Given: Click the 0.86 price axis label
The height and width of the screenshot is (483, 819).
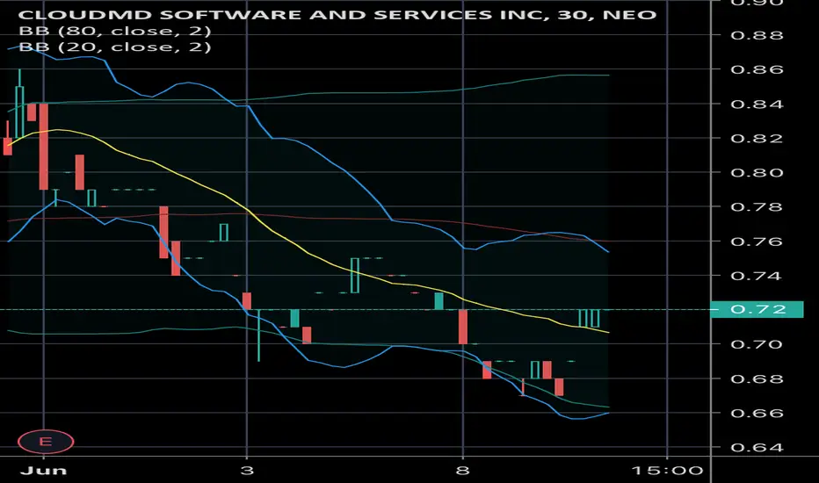Looking at the screenshot, I should coord(757,69).
